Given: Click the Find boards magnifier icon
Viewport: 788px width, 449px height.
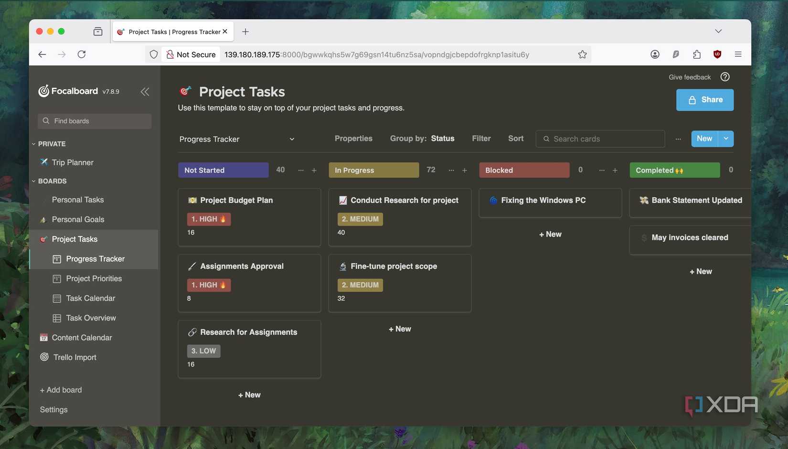Looking at the screenshot, I should tap(45, 121).
